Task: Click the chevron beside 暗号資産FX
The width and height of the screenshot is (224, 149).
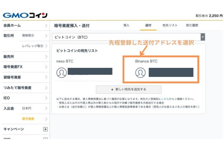Action: [46, 67]
